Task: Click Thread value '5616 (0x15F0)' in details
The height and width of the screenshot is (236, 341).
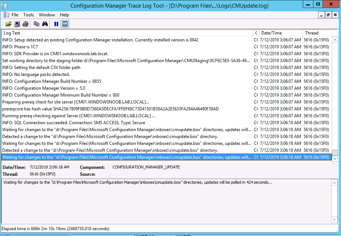Action: coord(43,174)
